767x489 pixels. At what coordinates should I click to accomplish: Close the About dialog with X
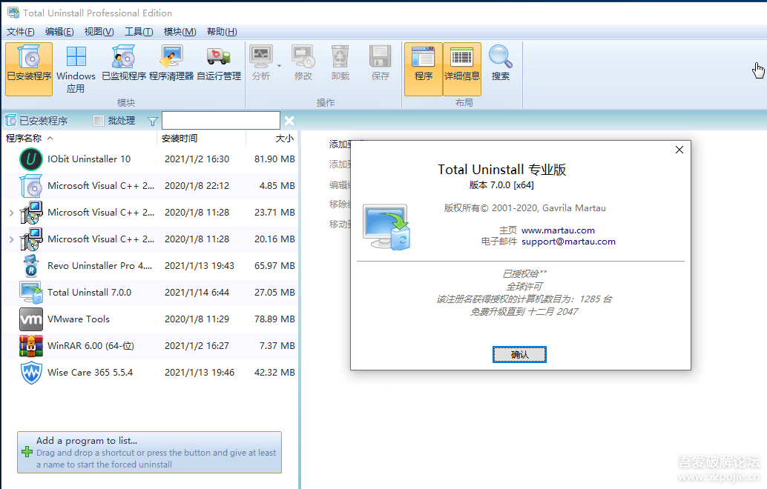[679, 150]
